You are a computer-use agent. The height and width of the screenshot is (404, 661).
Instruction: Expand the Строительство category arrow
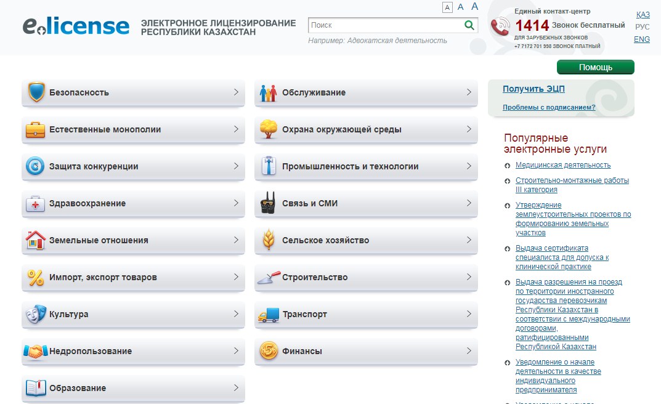(x=469, y=277)
